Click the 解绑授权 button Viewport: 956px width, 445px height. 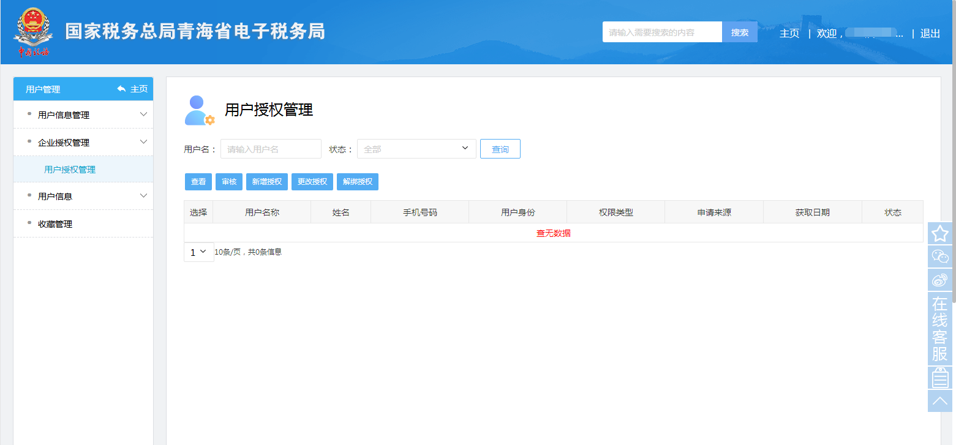click(x=358, y=182)
